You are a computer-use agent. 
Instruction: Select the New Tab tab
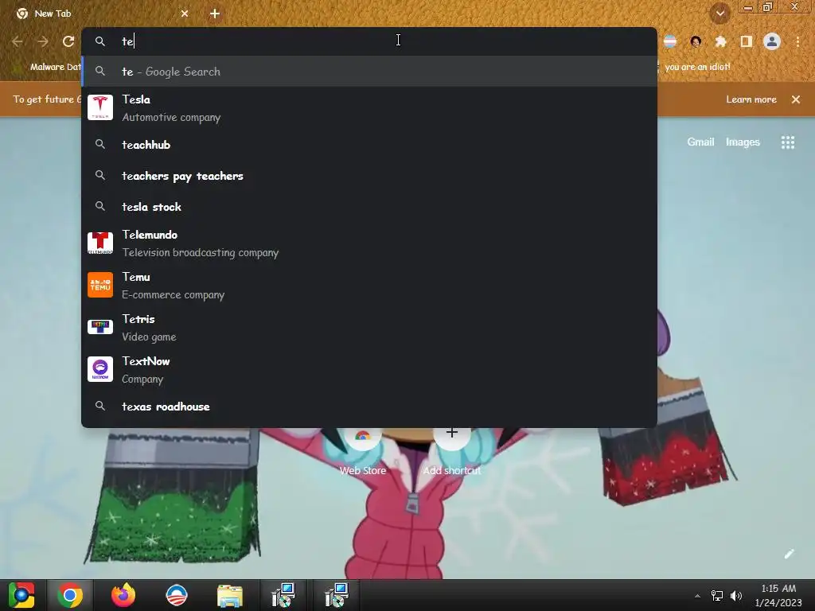pyautogui.click(x=101, y=14)
